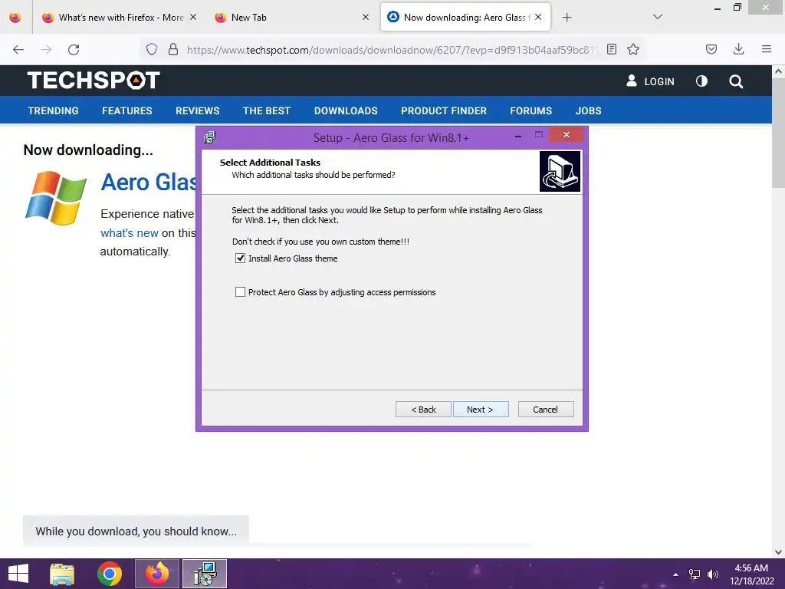This screenshot has height=589, width=785.
Task: Click the Aero Glass title link
Action: [x=149, y=182]
